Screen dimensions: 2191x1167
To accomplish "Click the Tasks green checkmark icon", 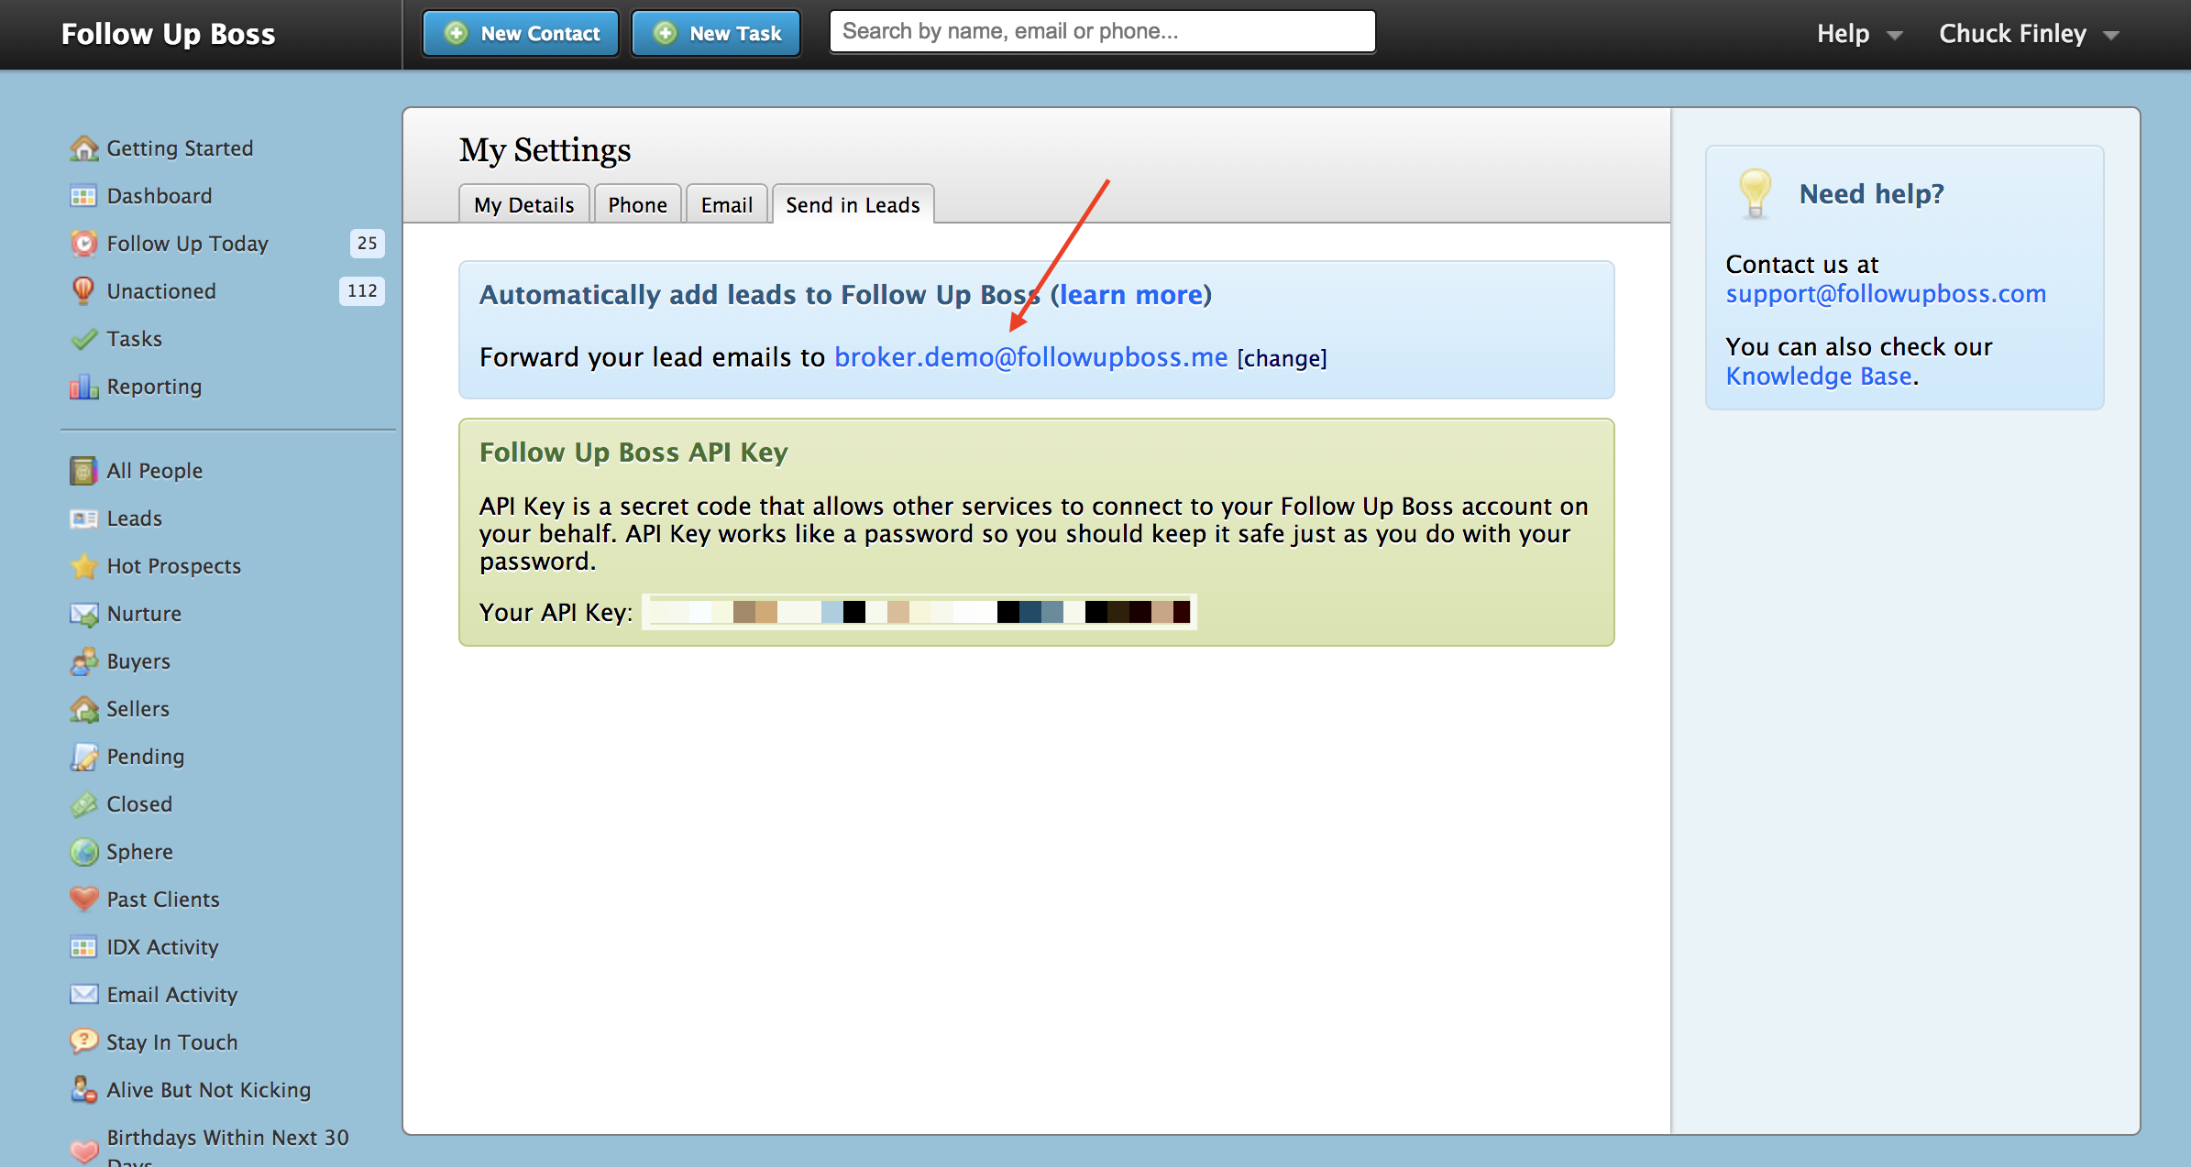I will pos(83,339).
